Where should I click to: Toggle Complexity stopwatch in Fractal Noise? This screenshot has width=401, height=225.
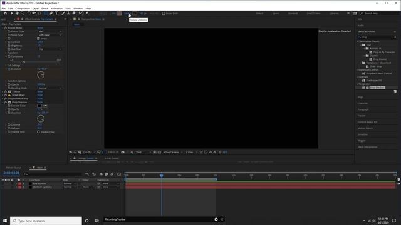click(x=9, y=56)
